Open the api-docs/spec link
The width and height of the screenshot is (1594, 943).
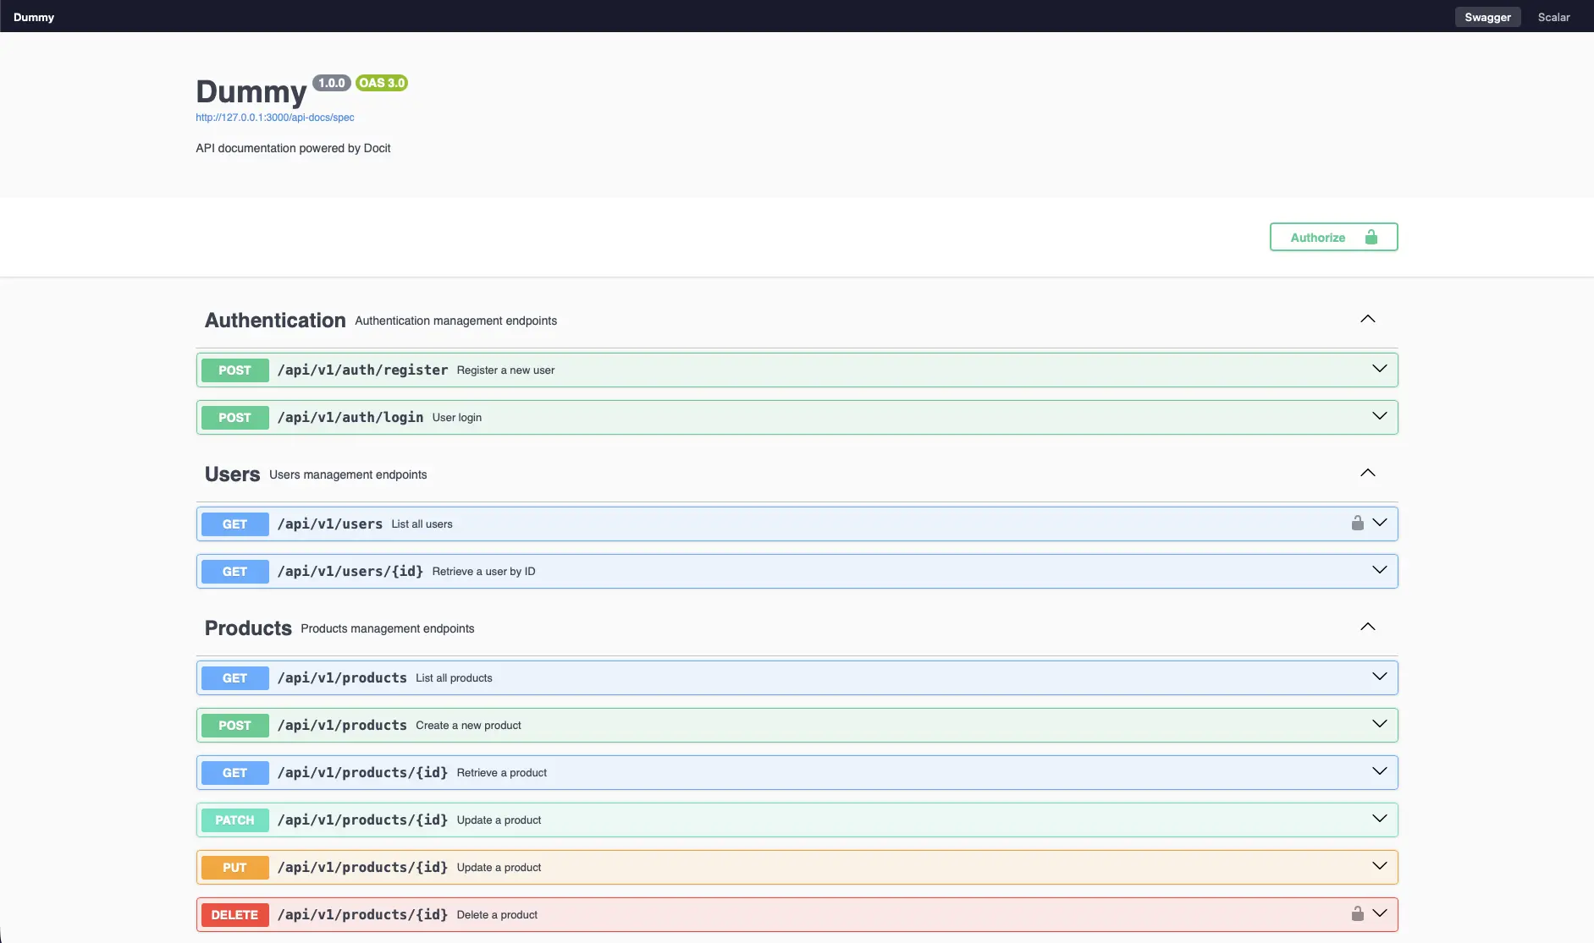[275, 118]
